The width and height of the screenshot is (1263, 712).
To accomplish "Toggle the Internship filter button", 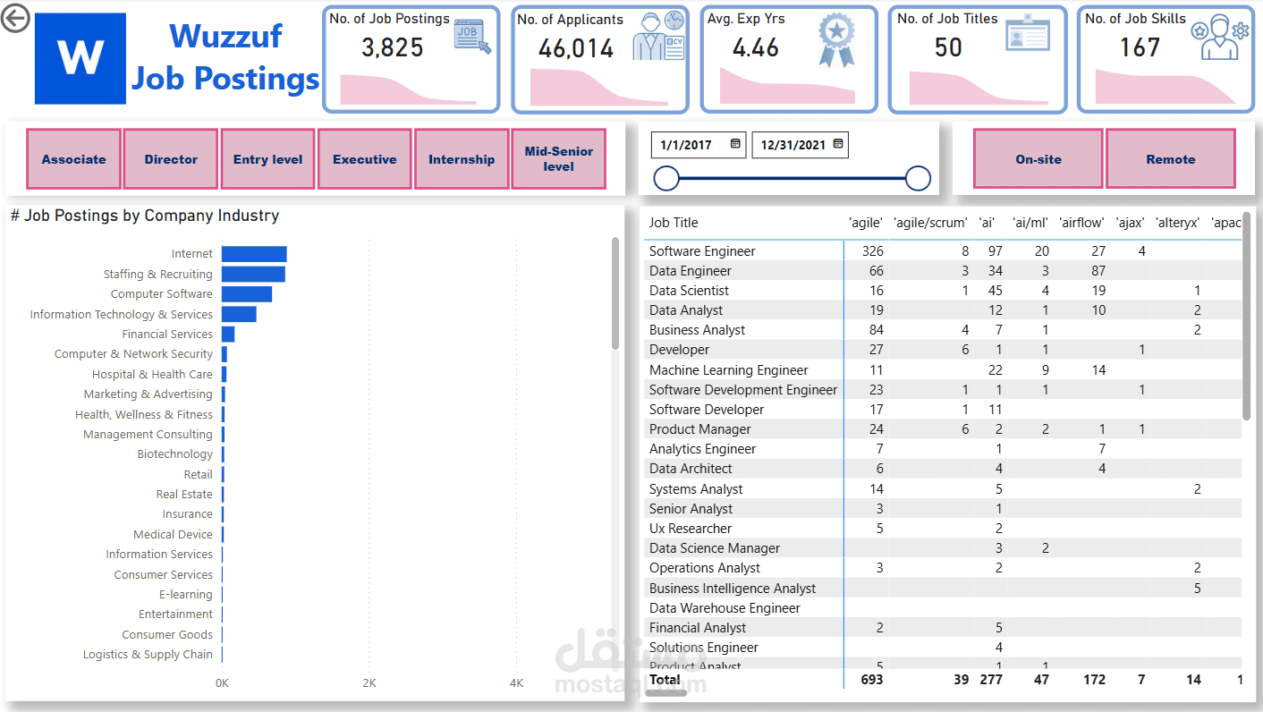I will [x=462, y=159].
